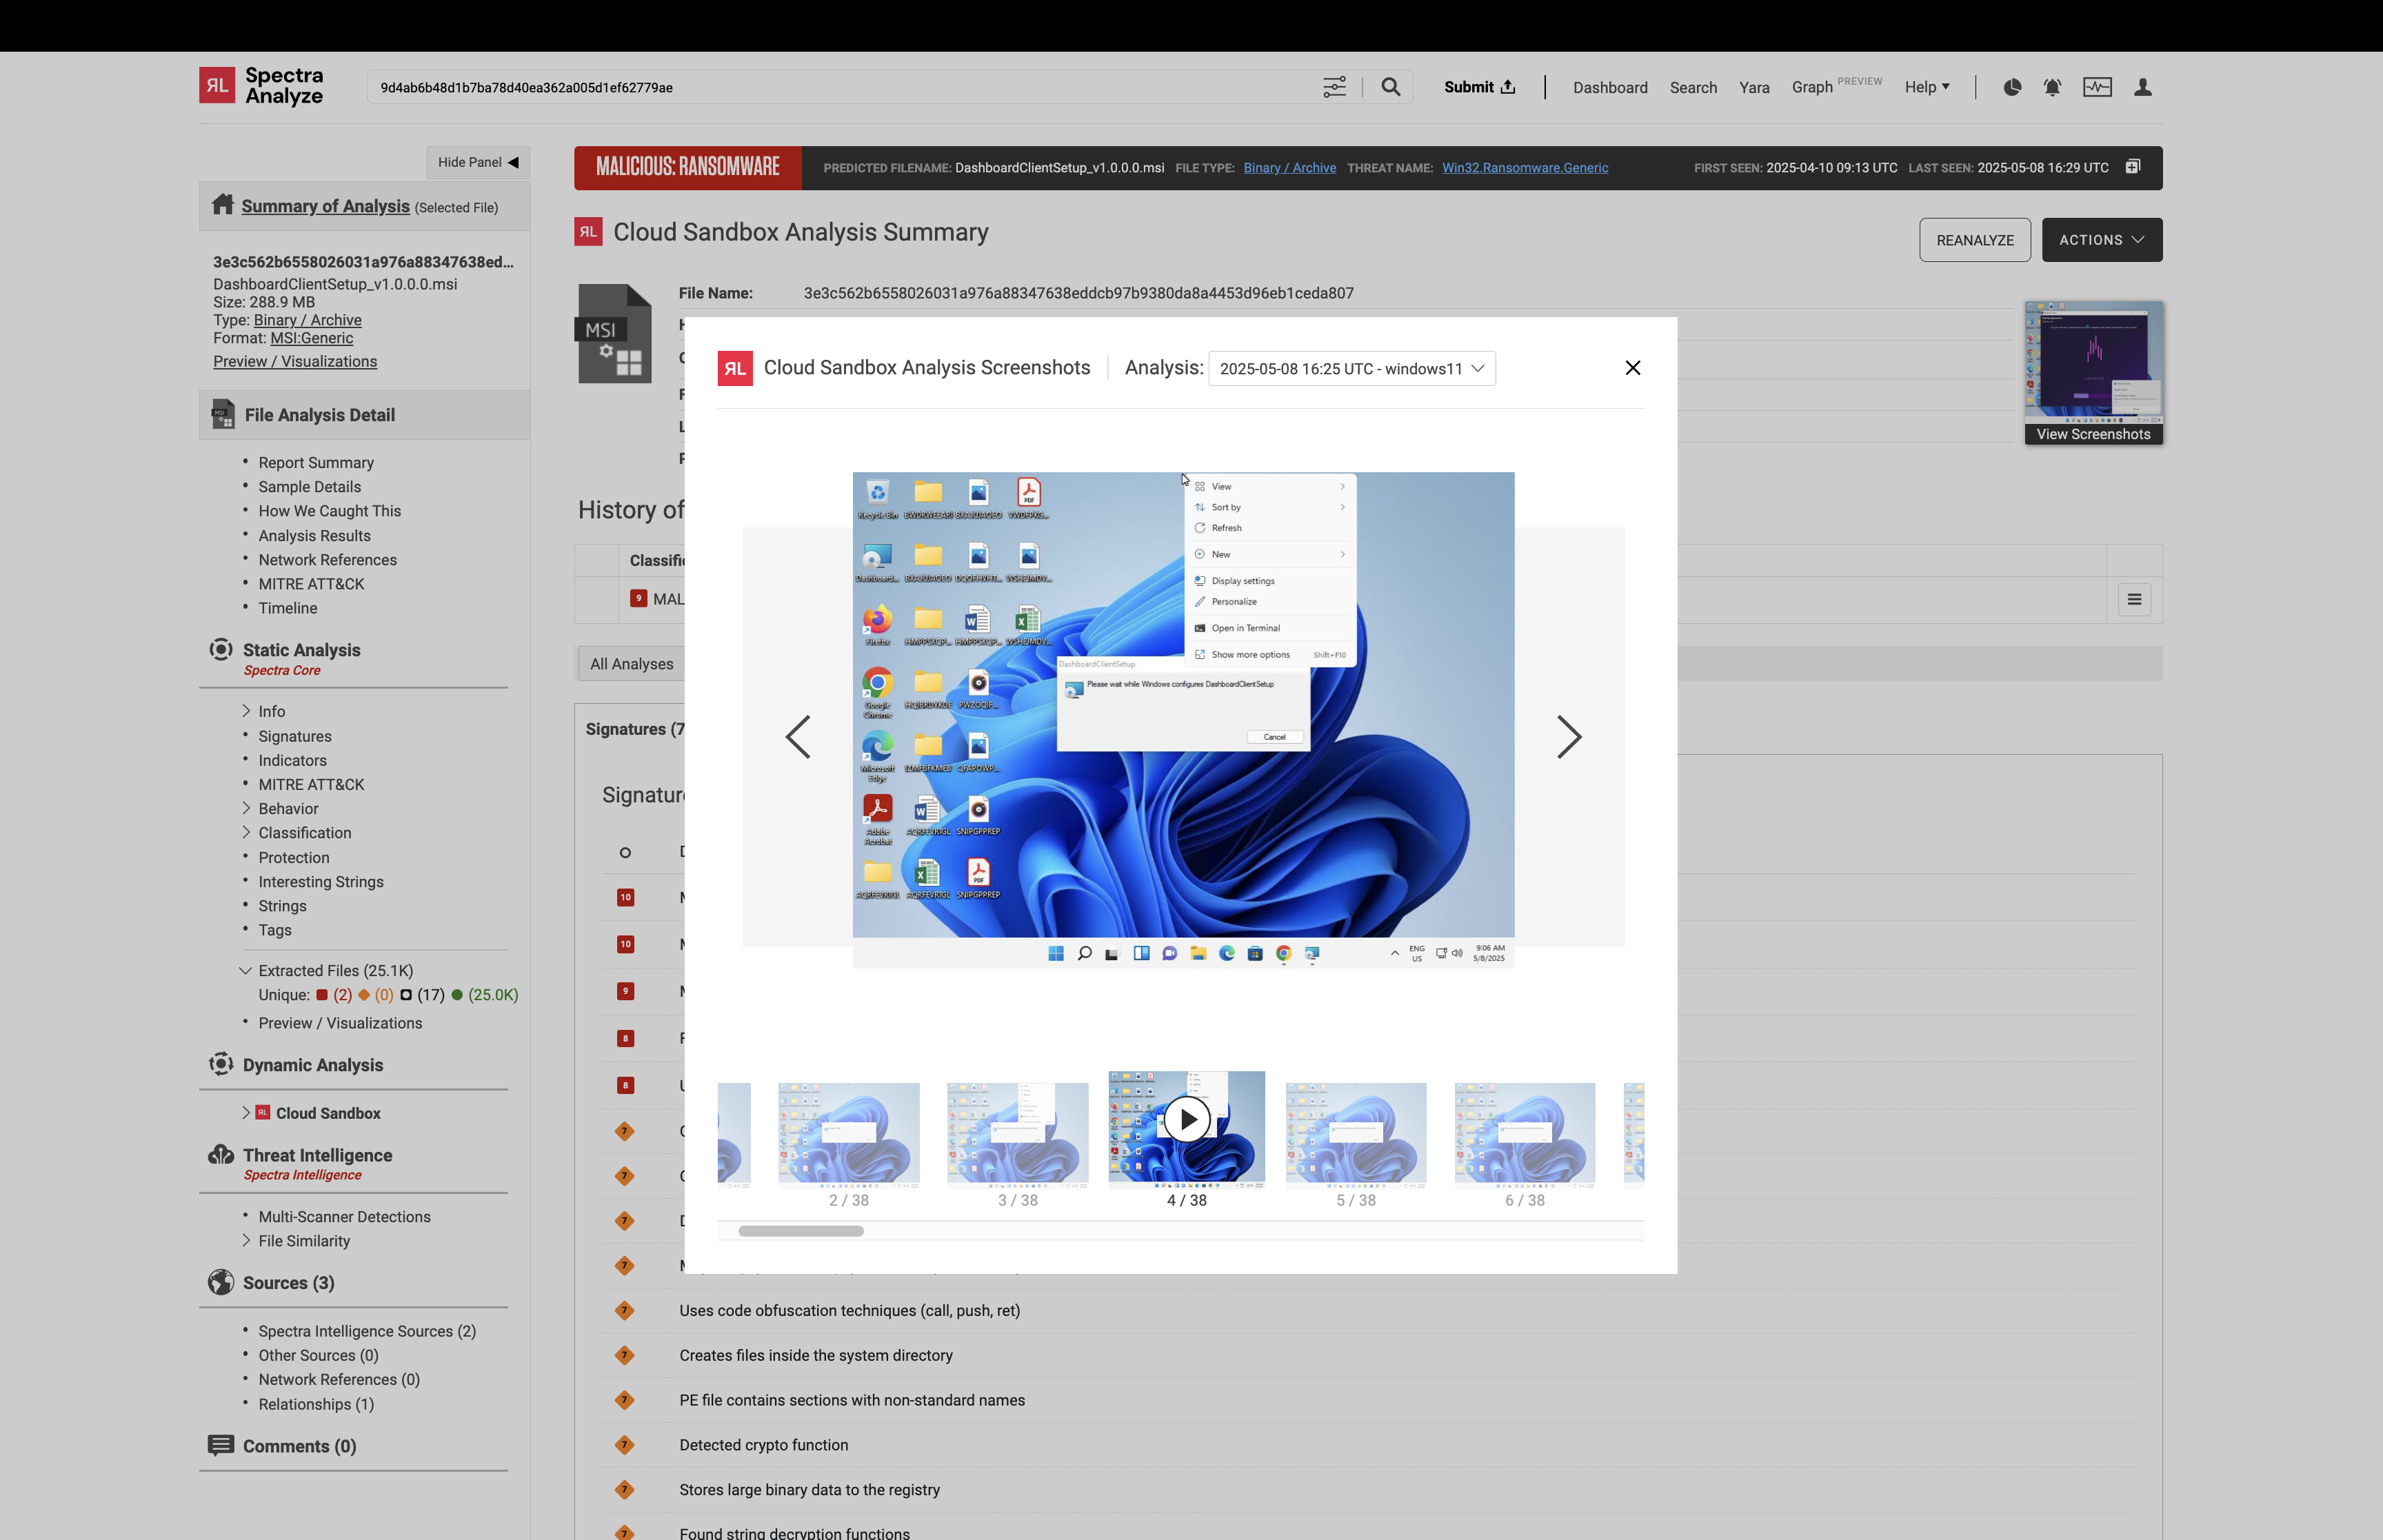
Task: Collapse the Extracted Files section
Action: point(245,970)
